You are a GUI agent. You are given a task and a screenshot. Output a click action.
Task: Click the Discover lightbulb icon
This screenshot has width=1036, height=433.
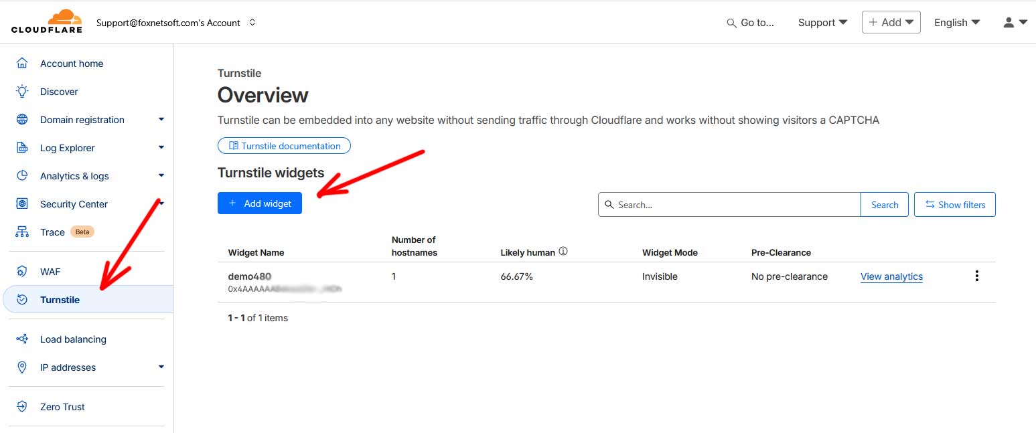(22, 92)
